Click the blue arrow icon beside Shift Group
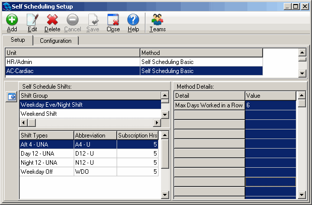This screenshot has width=312, height=205. click(x=11, y=97)
